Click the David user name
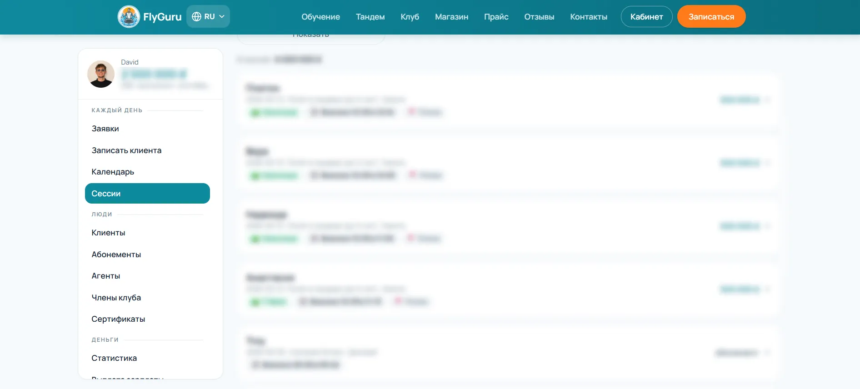The image size is (860, 389). pyautogui.click(x=130, y=62)
